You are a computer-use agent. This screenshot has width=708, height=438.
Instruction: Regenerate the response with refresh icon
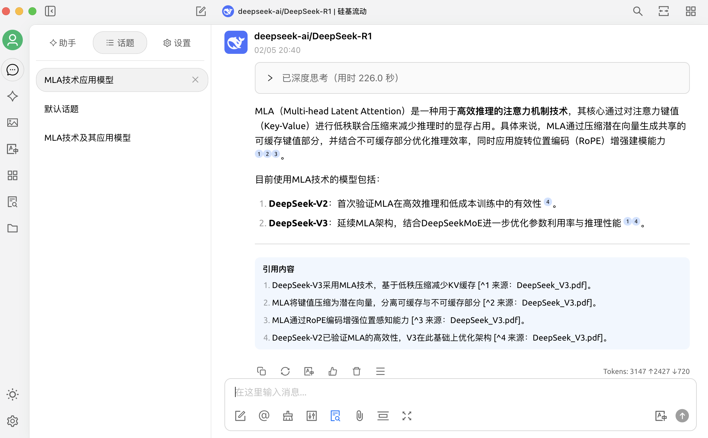click(x=285, y=371)
